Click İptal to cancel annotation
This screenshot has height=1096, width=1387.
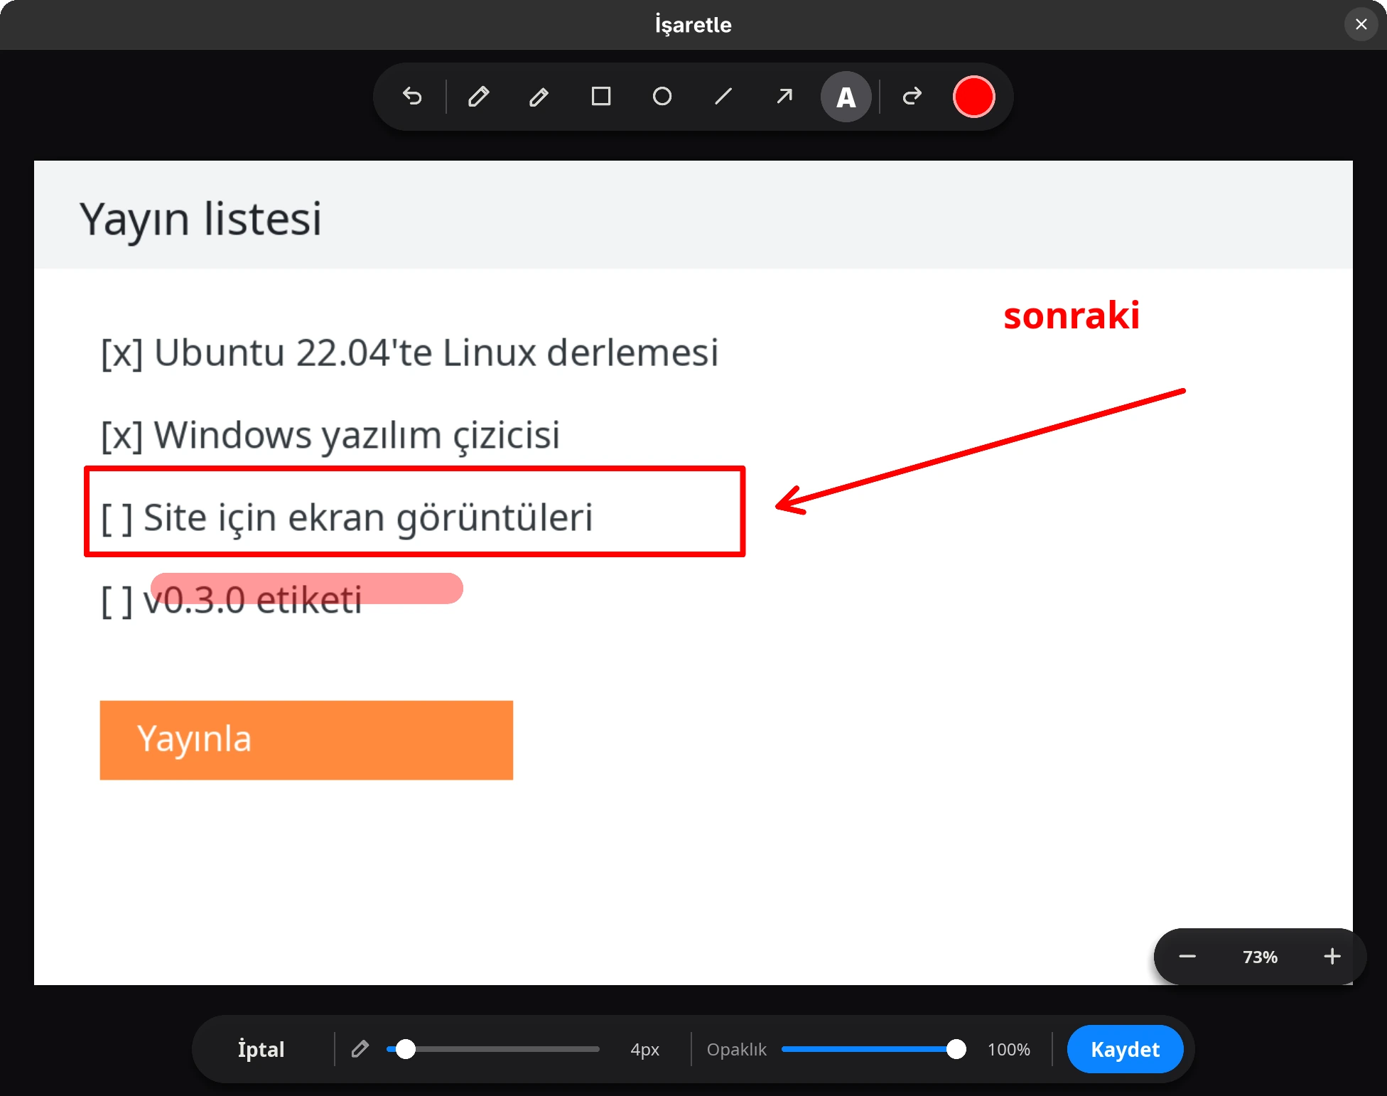tap(261, 1049)
